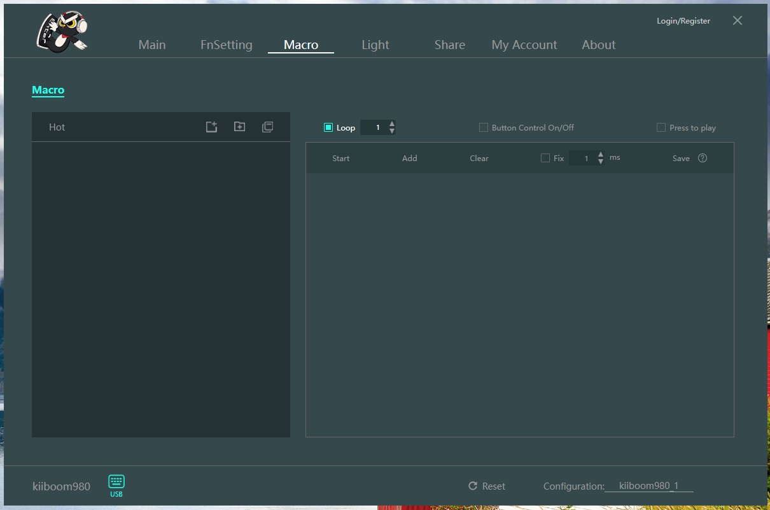Click the new folder icon in Hot panel
This screenshot has height=510, width=770.
tap(239, 127)
